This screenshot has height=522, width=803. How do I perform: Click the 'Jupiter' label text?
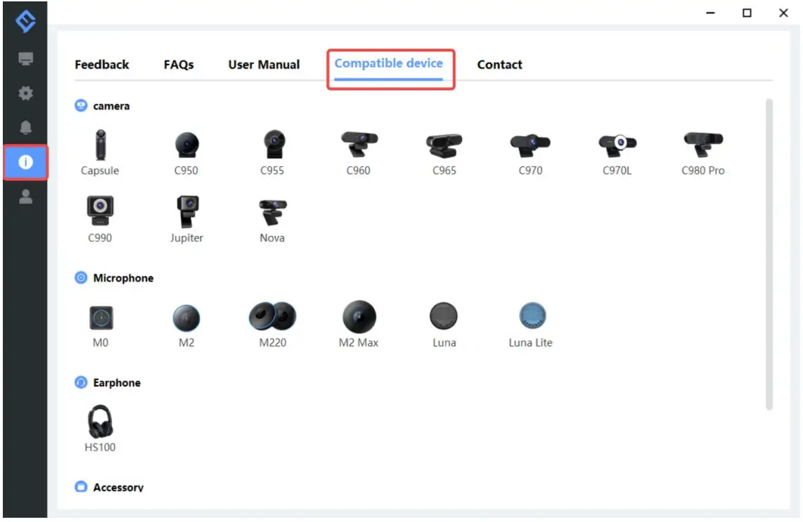(186, 238)
